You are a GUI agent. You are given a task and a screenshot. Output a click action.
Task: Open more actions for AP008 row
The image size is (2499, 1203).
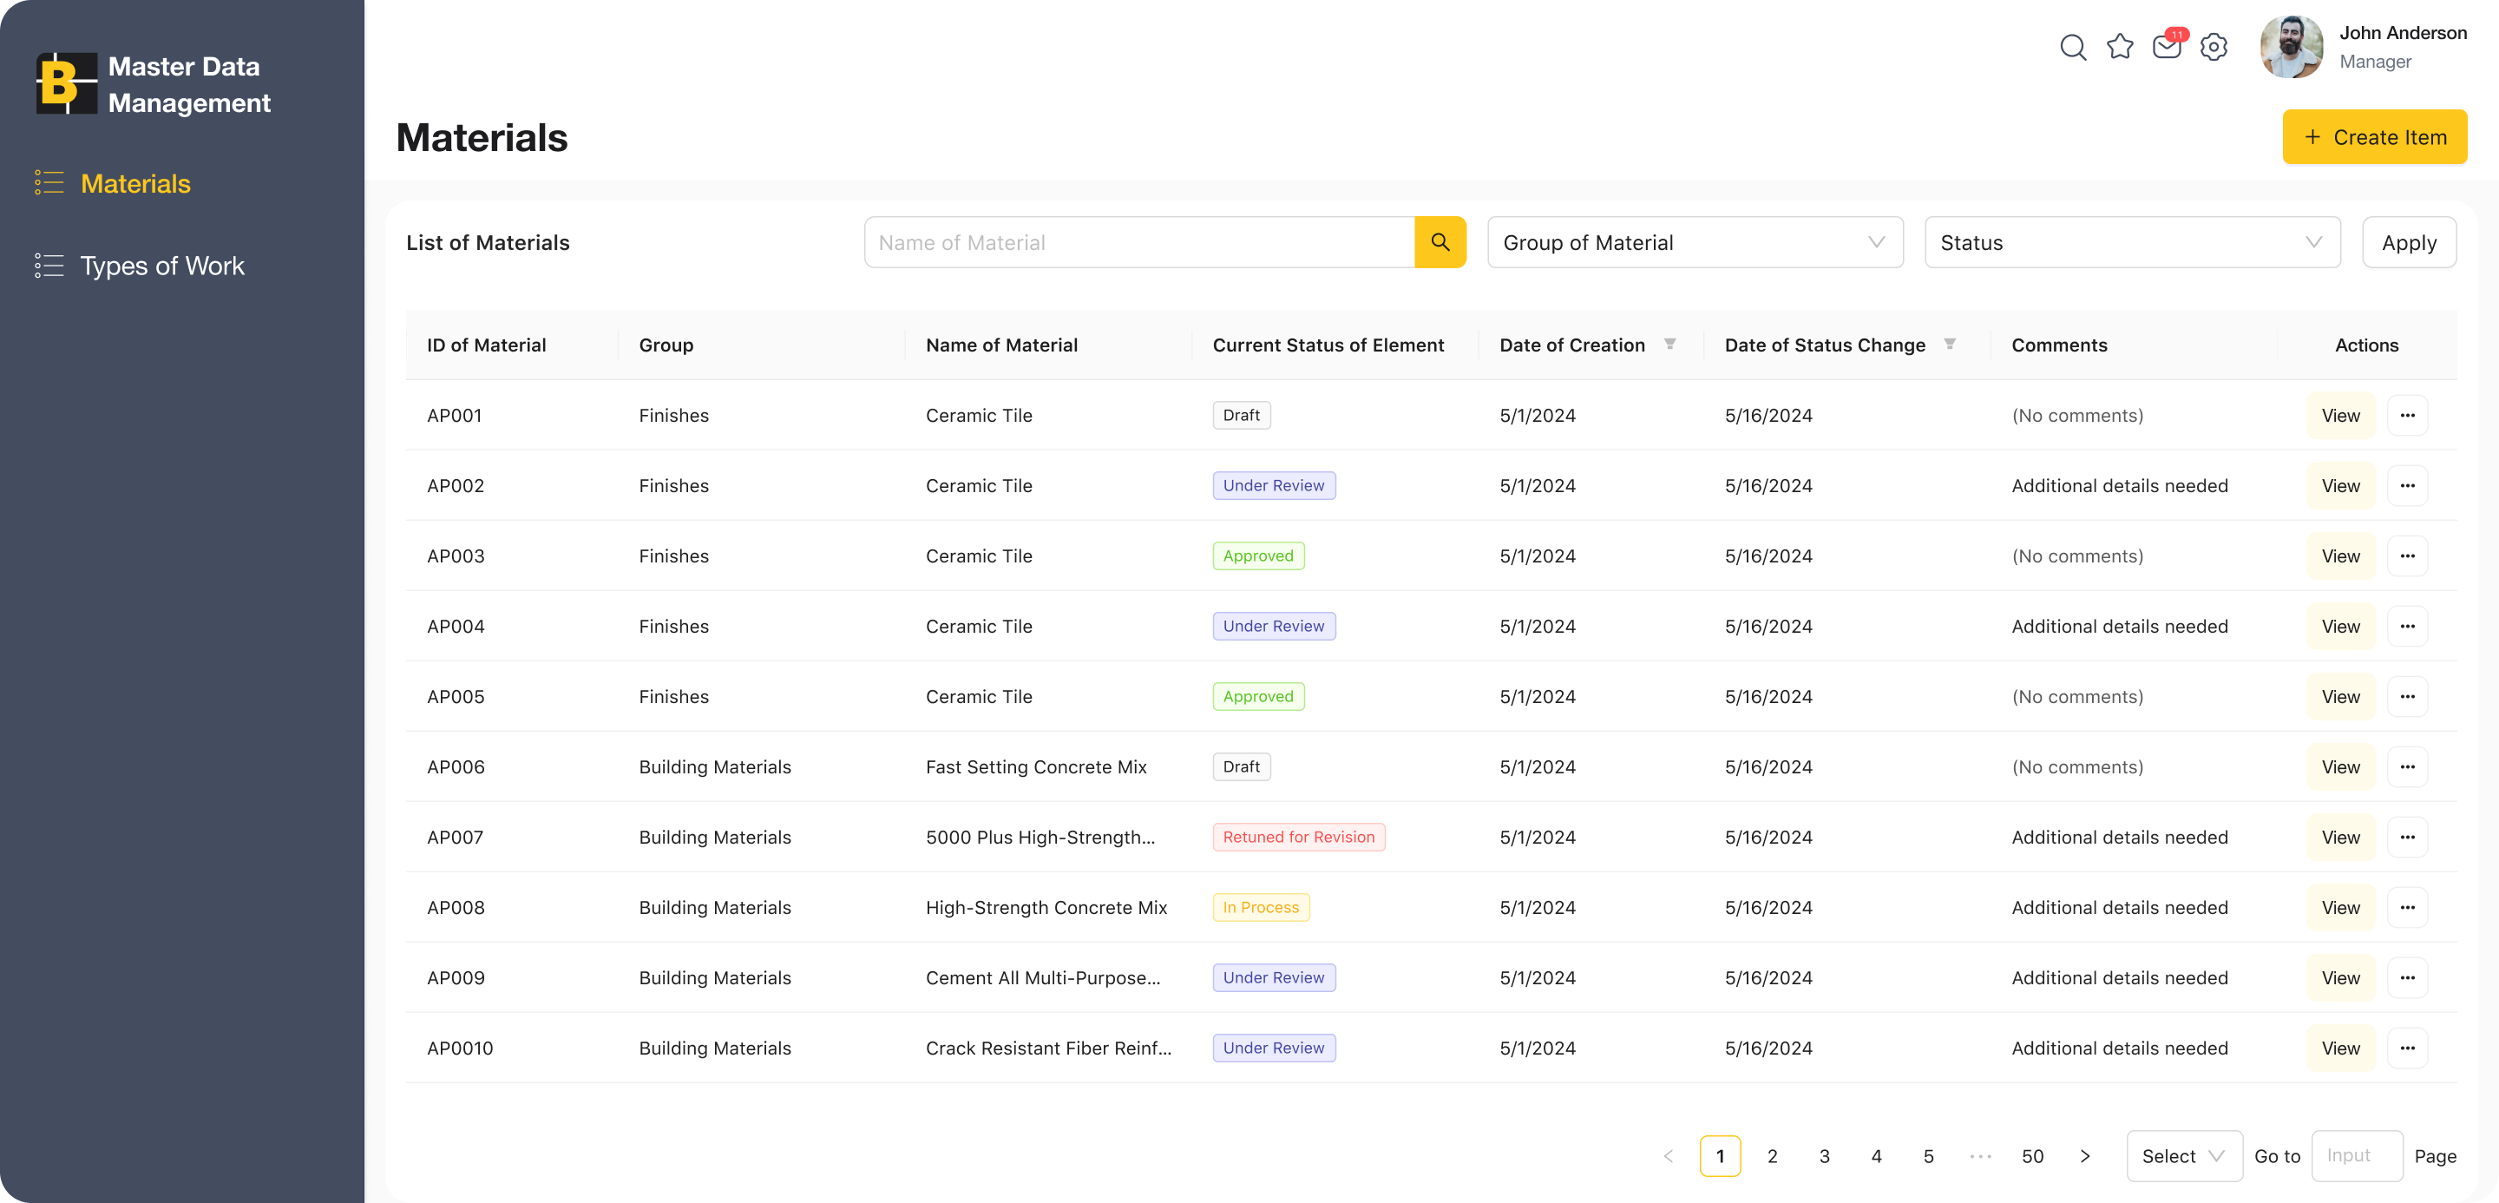[2407, 908]
